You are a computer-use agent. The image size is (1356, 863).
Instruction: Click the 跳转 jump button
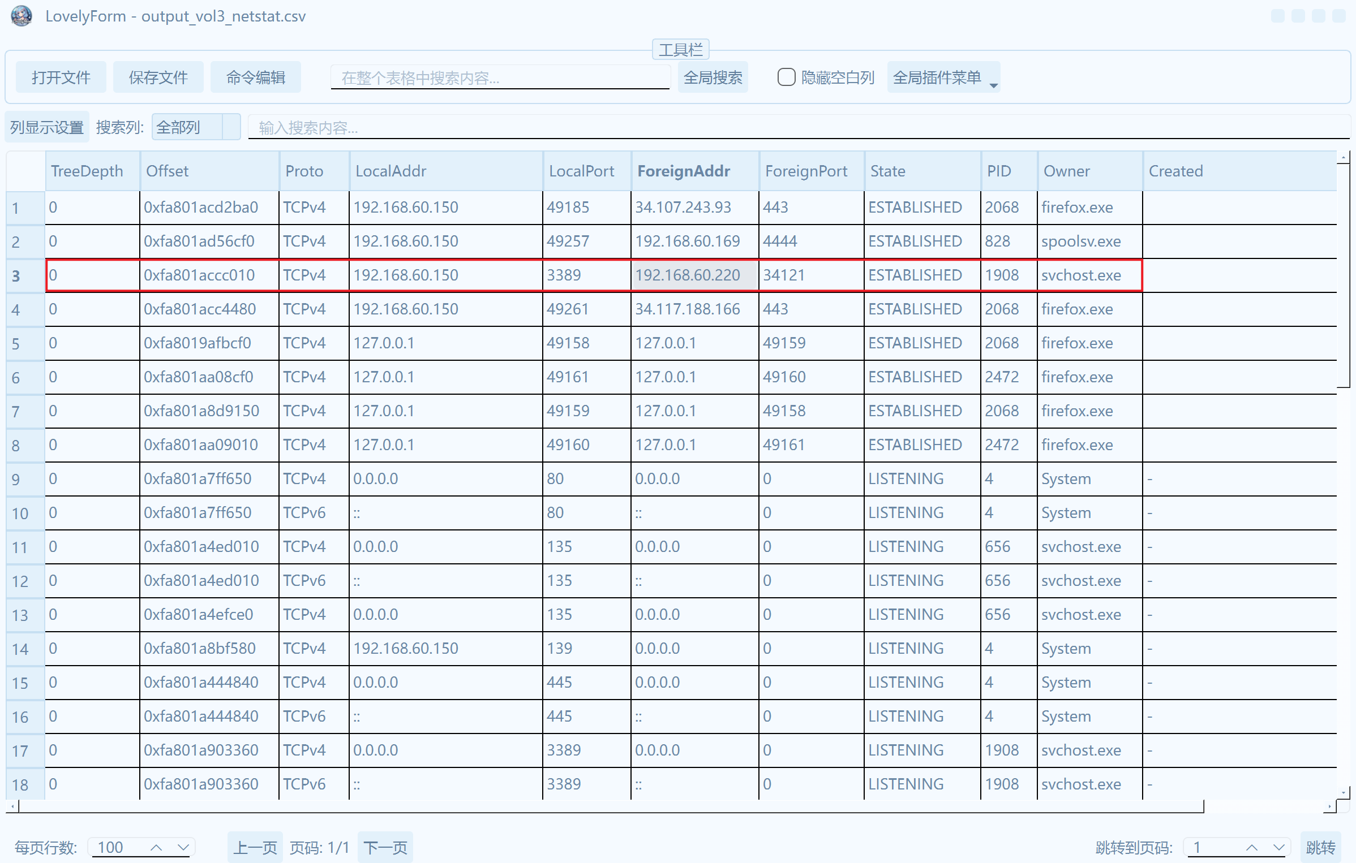1320,847
